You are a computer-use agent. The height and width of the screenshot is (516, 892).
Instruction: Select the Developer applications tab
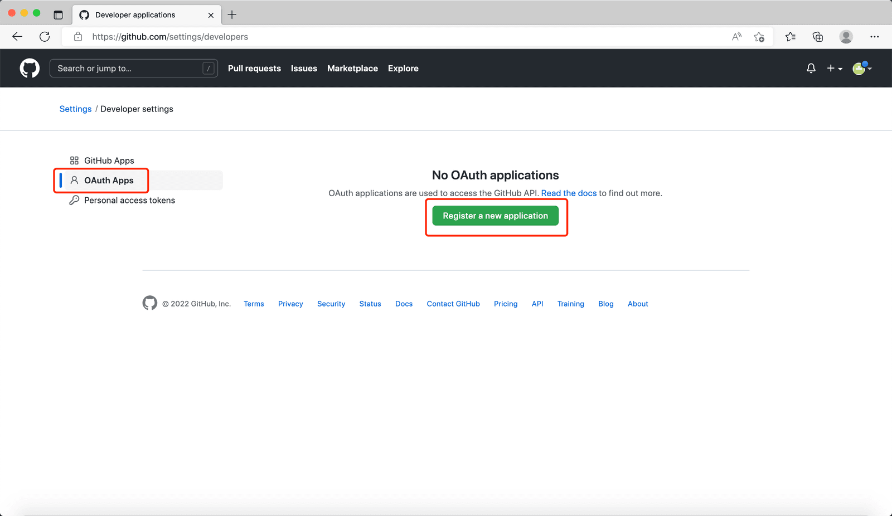147,15
